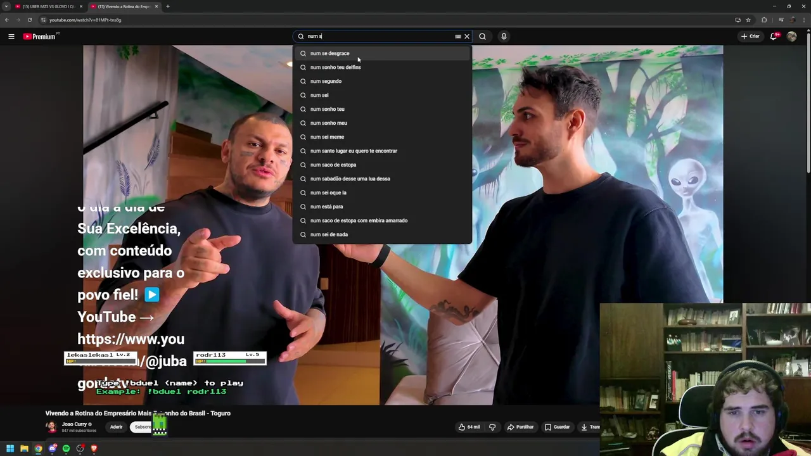Viewport: 811px width, 456px height.
Task: Bookmark this page with the star
Action: [x=748, y=20]
